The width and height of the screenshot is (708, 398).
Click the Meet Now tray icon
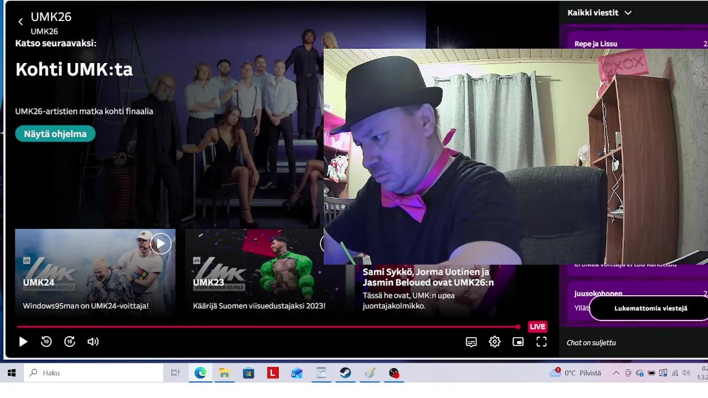[628, 373]
